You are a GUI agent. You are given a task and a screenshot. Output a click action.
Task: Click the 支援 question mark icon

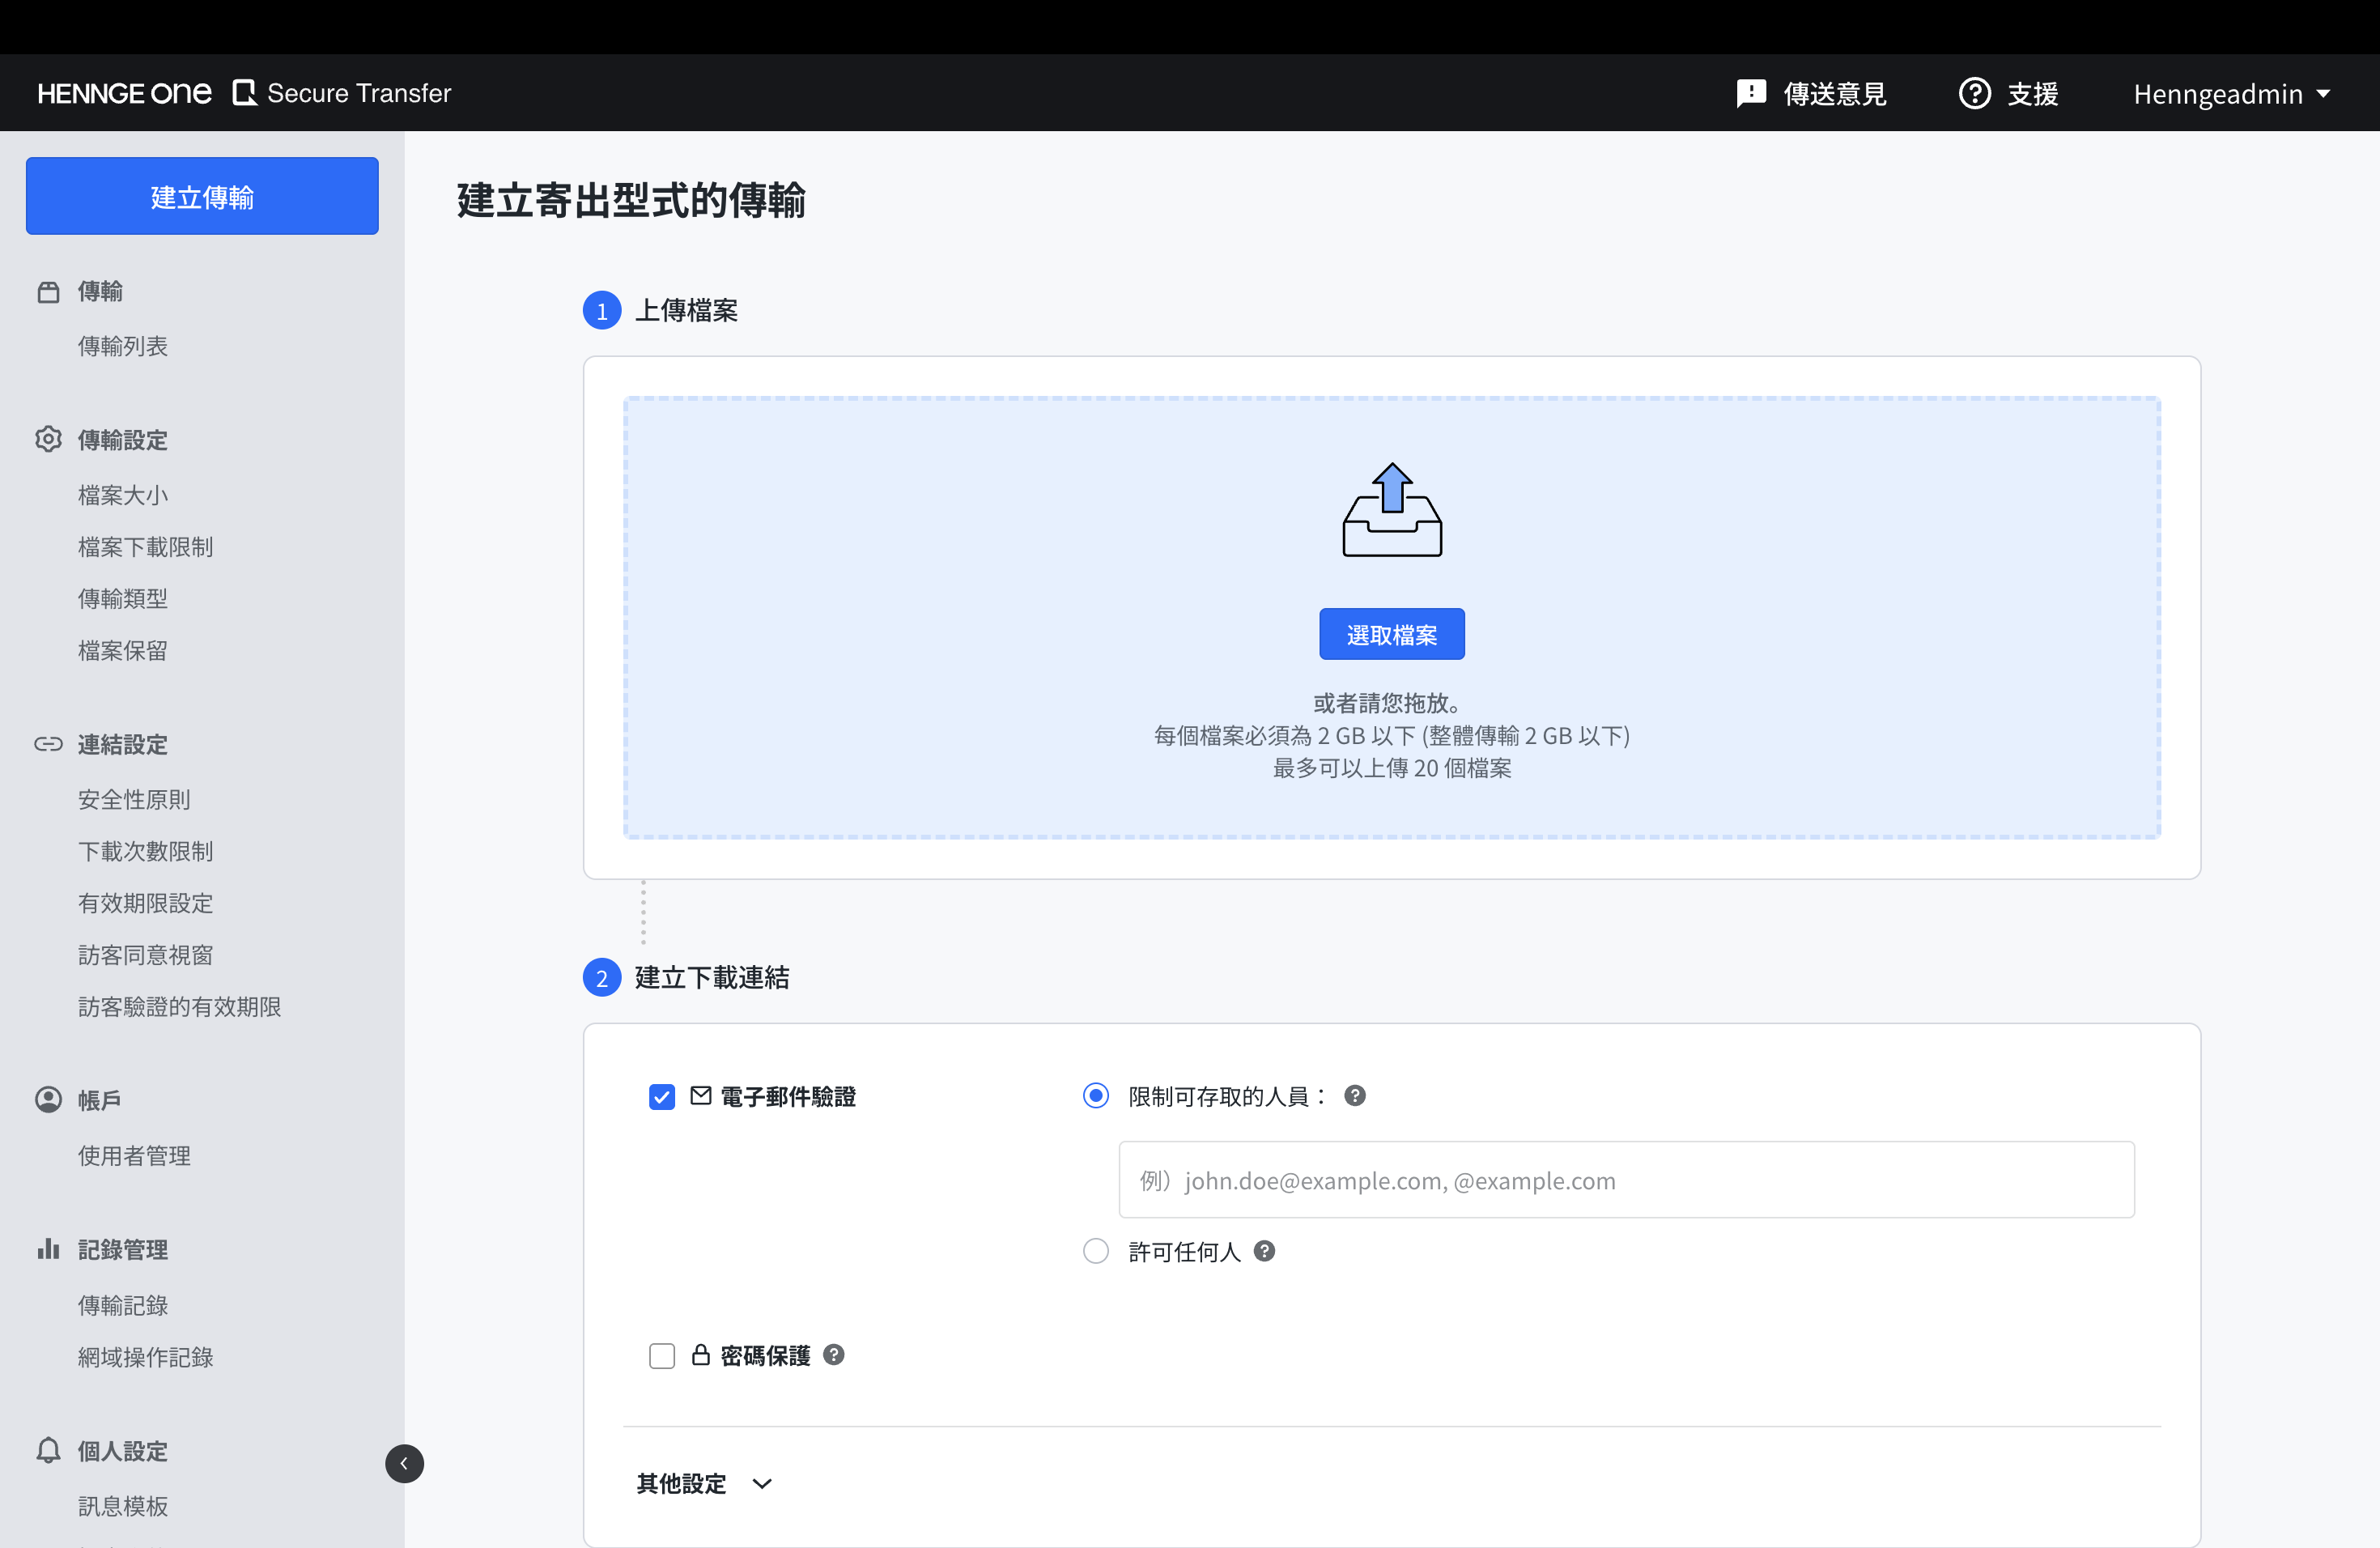click(x=1974, y=93)
